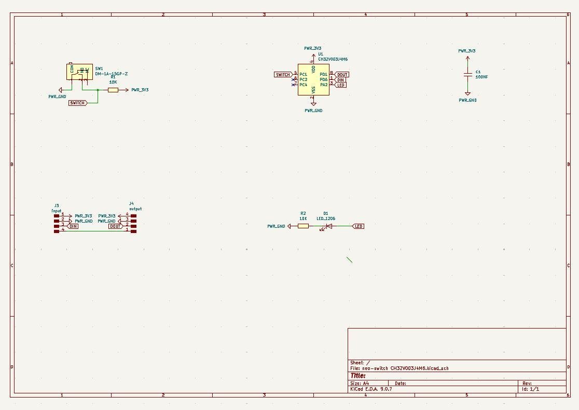Viewport: 579px width, 410px height.
Task: Select the SW1 slide switch symbol
Action: click(79, 72)
